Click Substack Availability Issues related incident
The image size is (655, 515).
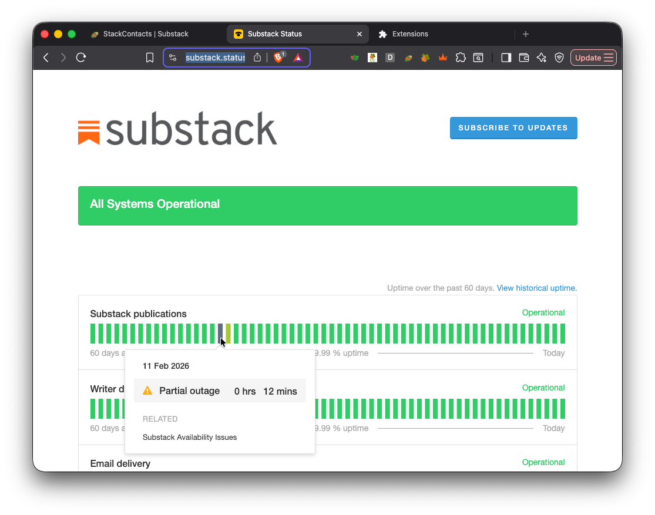190,437
